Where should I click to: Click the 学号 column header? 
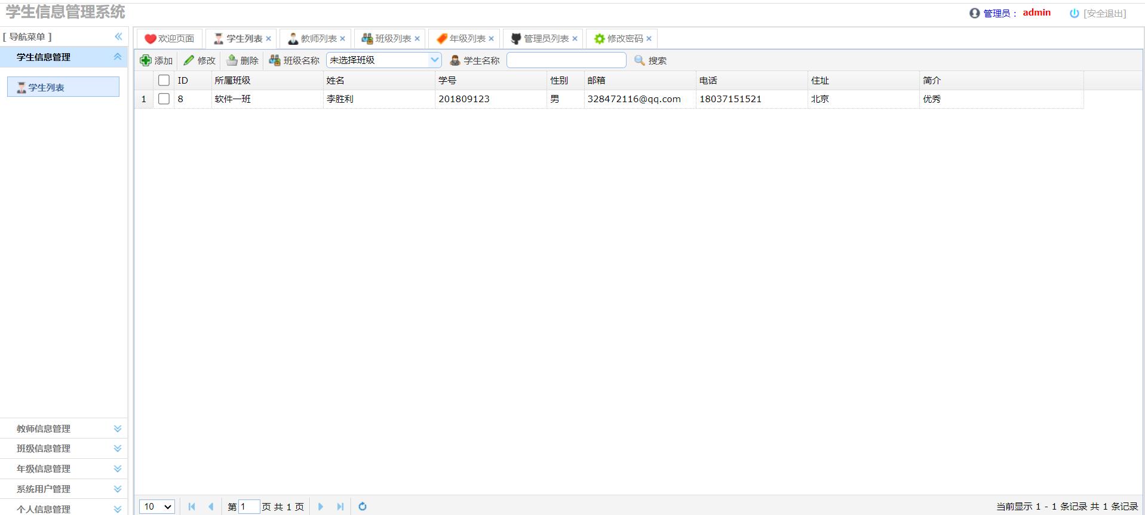491,80
